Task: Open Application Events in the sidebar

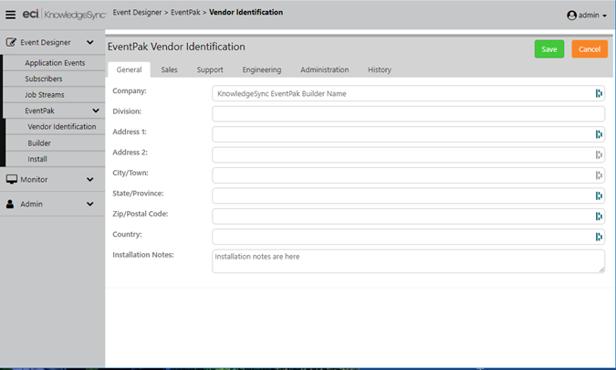Action: [x=55, y=63]
